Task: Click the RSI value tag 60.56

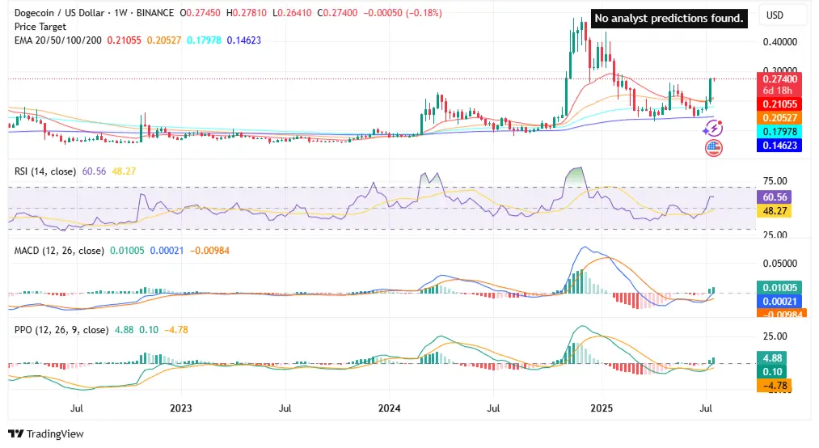Action: 774,197
